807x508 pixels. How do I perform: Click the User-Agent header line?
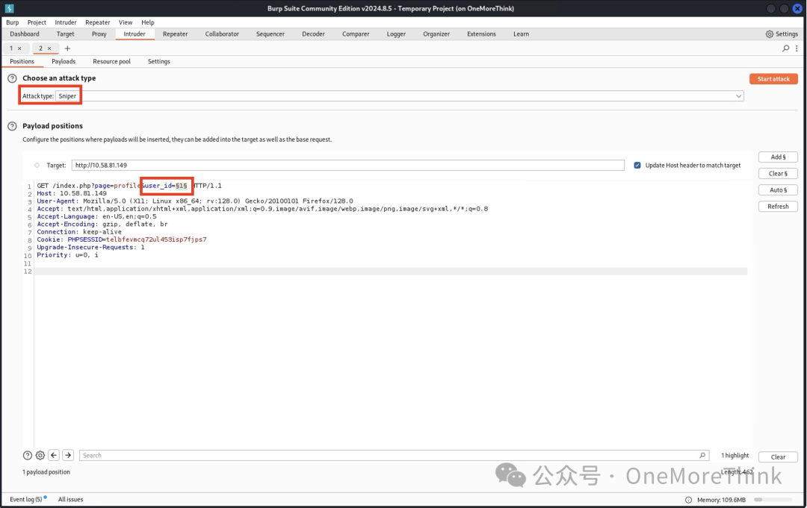[195, 201]
